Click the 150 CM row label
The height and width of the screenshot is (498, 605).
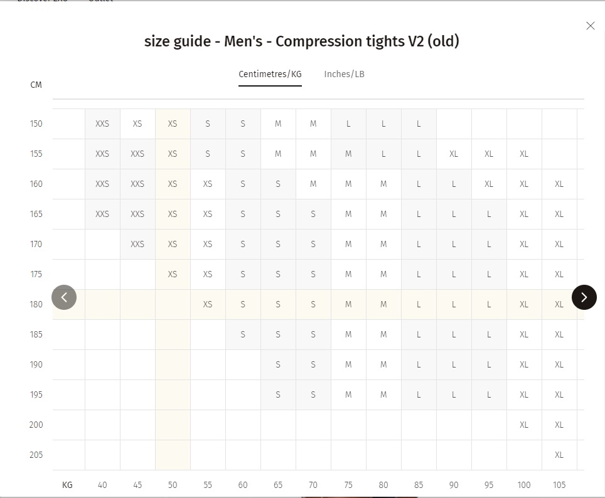(x=36, y=124)
